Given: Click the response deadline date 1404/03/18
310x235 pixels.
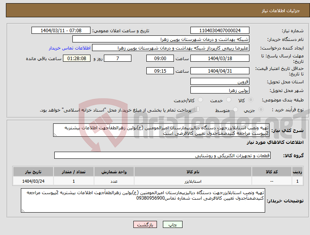Looking at the screenshot, I should point(220,58).
